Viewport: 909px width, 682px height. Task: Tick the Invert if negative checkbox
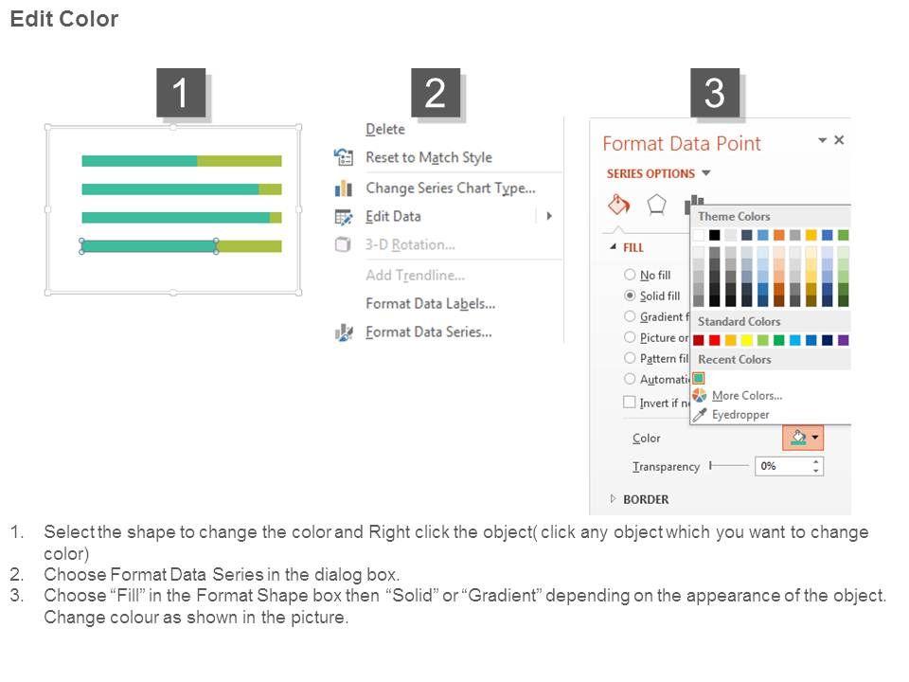click(x=630, y=402)
